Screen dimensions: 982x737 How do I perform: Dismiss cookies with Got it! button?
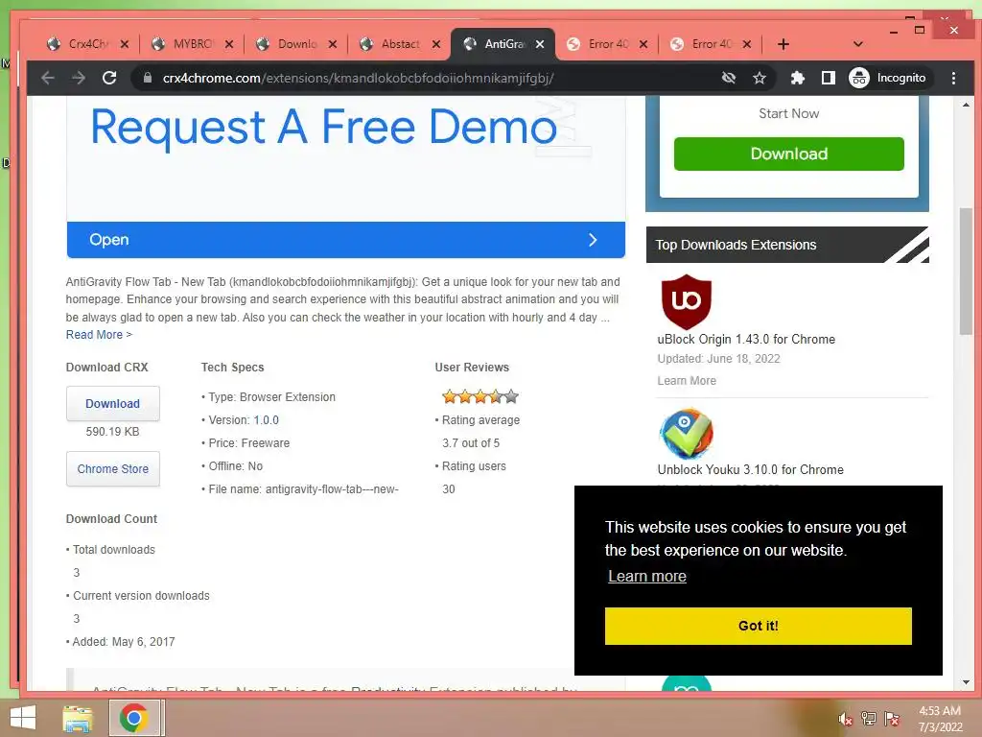tap(758, 626)
